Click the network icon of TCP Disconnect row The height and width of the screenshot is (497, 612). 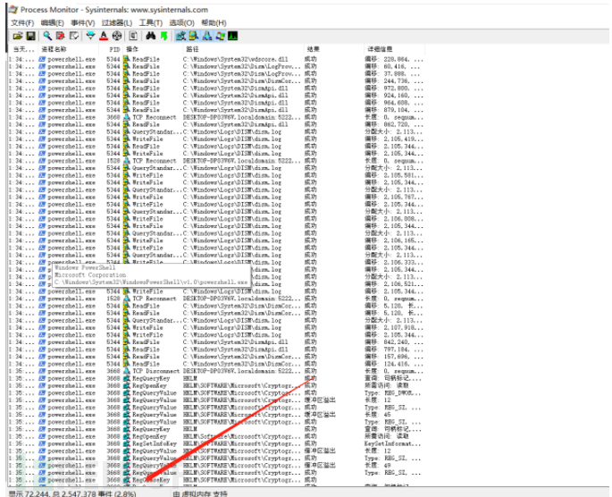[x=127, y=371]
